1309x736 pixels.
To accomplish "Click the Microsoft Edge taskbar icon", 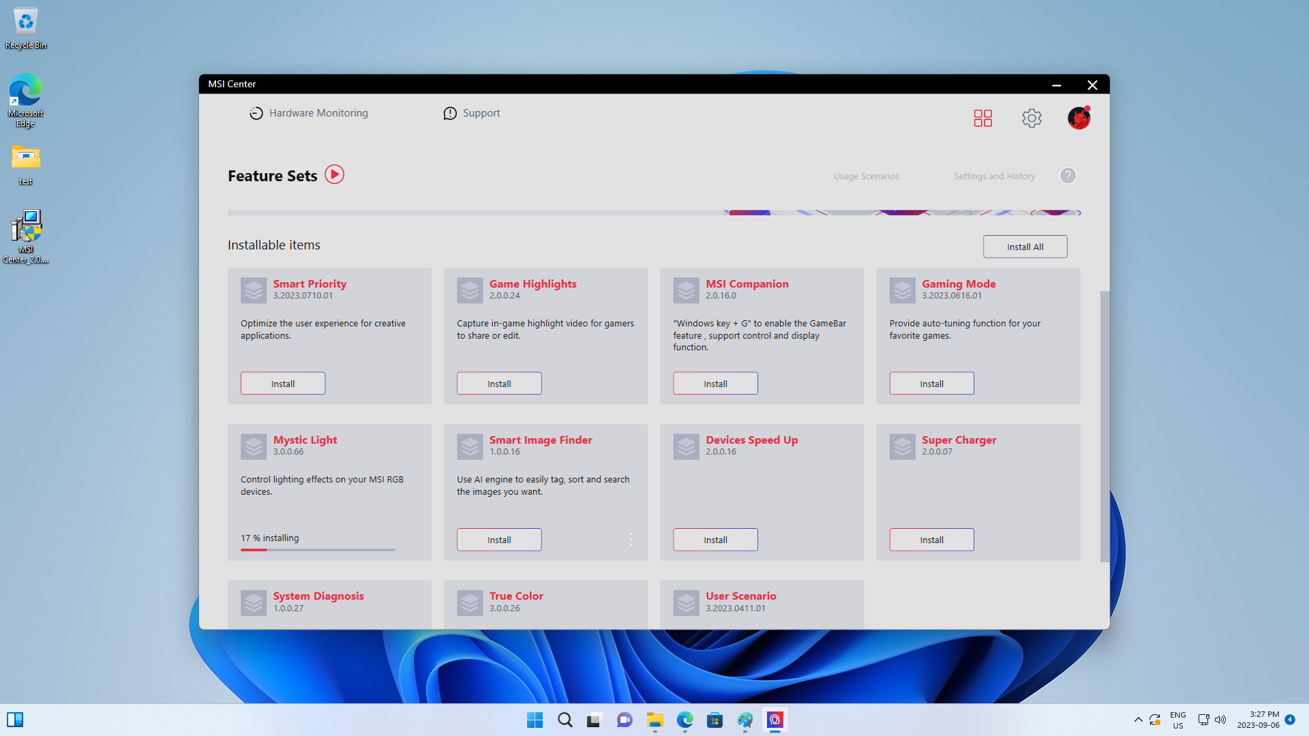I will (x=684, y=720).
